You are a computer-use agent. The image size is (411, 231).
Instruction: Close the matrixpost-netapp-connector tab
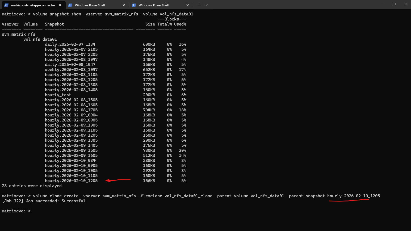60,5
